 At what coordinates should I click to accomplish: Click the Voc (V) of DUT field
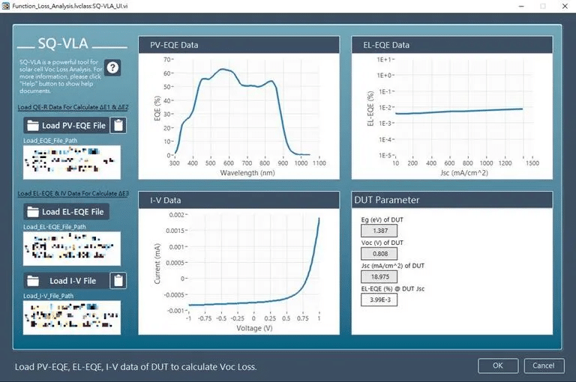379,254
